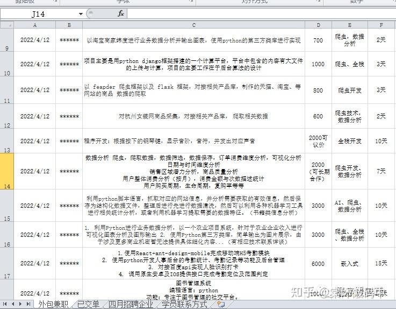Select column A header
The image size is (396, 309).
tap(35, 25)
